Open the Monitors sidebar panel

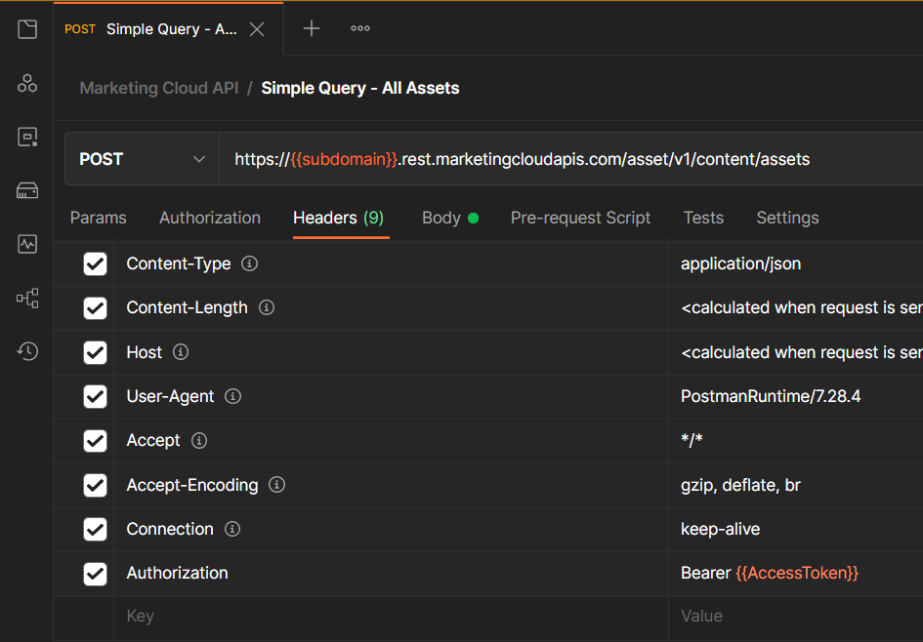26,244
